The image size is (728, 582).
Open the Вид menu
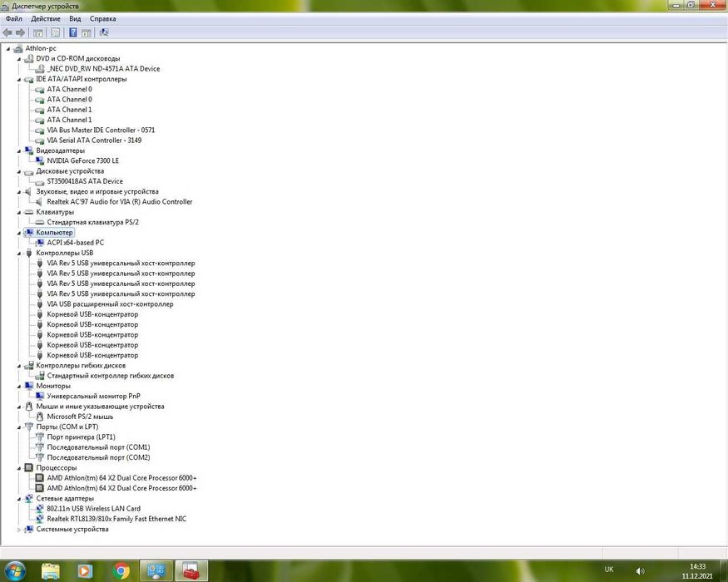click(x=75, y=19)
